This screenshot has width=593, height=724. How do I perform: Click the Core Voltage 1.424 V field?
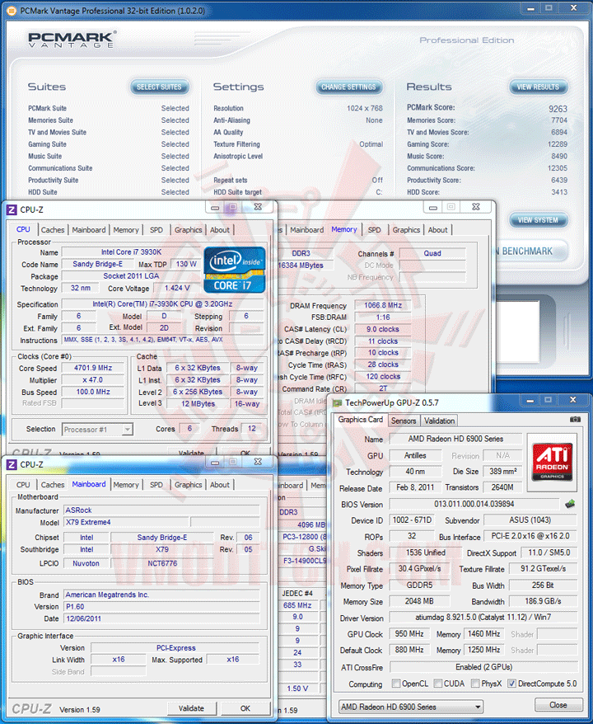(178, 288)
